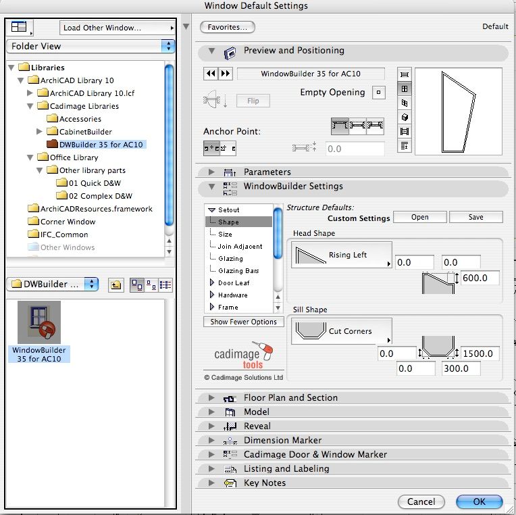
Task: Open the Folder View dropdown
Action: pyautogui.click(x=91, y=46)
